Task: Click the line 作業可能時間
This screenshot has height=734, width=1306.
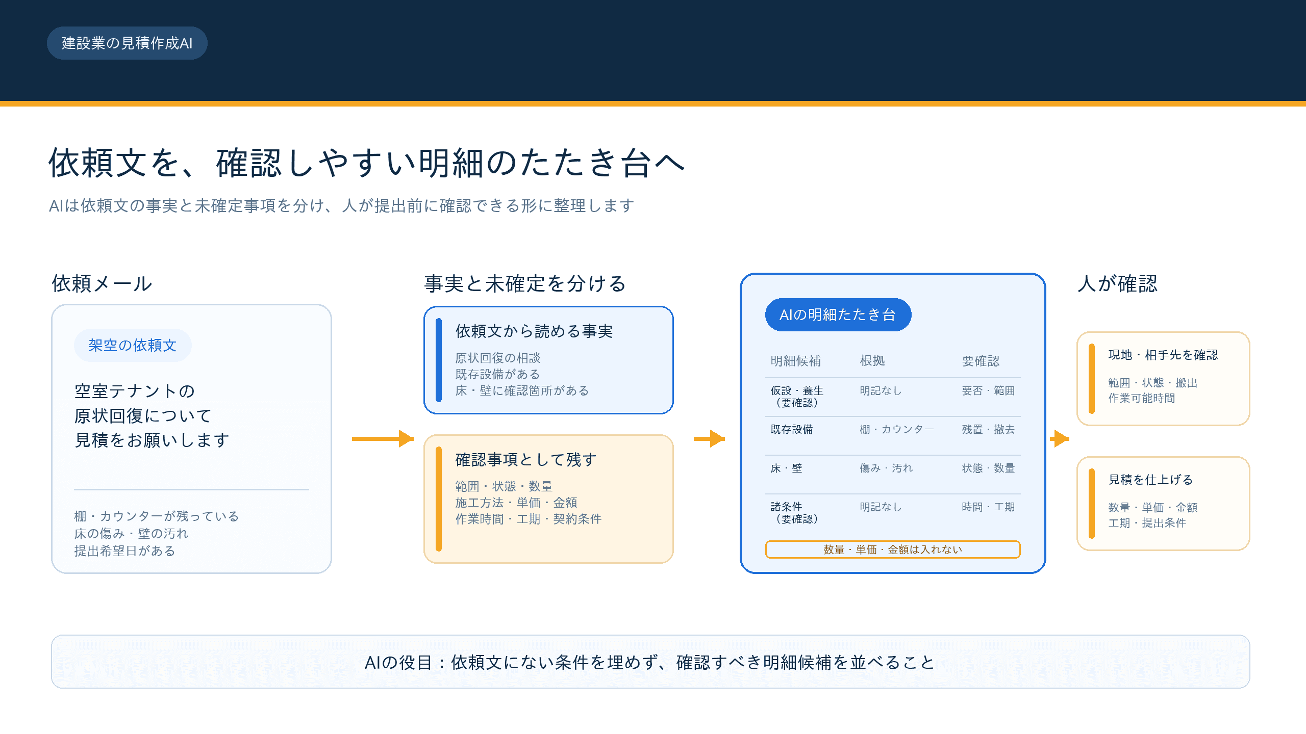Action: click(x=1142, y=398)
